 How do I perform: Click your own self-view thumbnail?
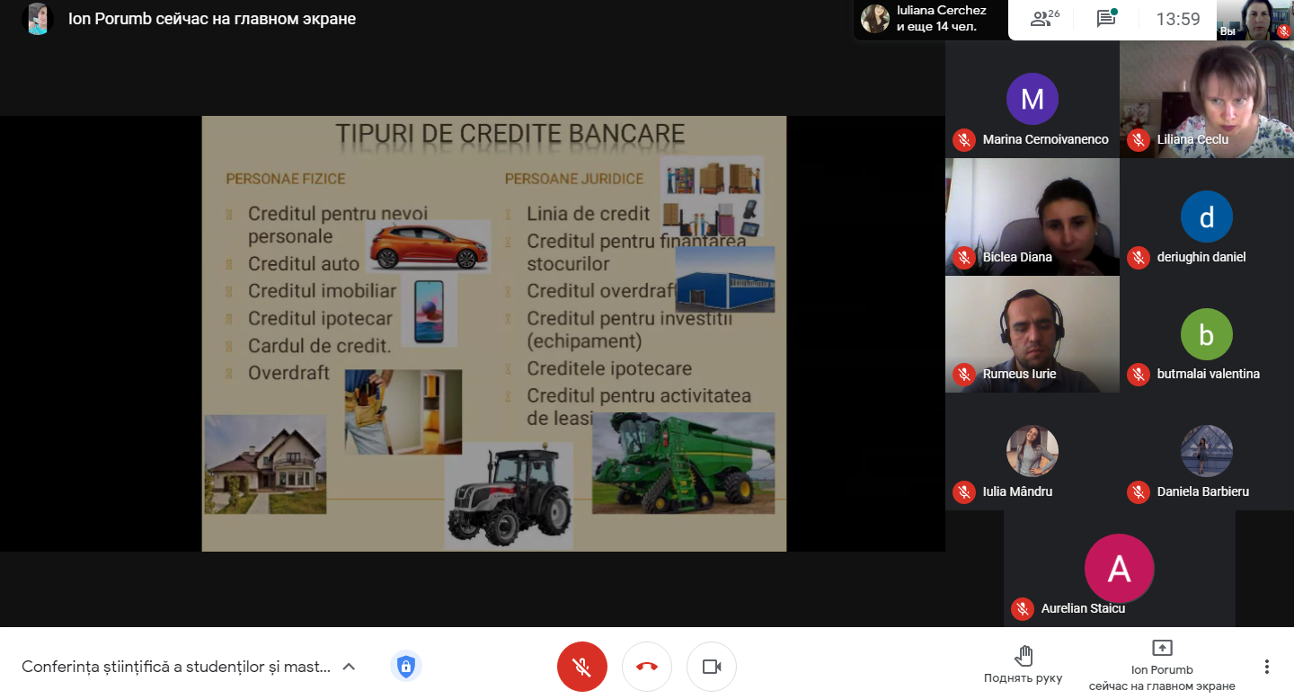tap(1254, 19)
